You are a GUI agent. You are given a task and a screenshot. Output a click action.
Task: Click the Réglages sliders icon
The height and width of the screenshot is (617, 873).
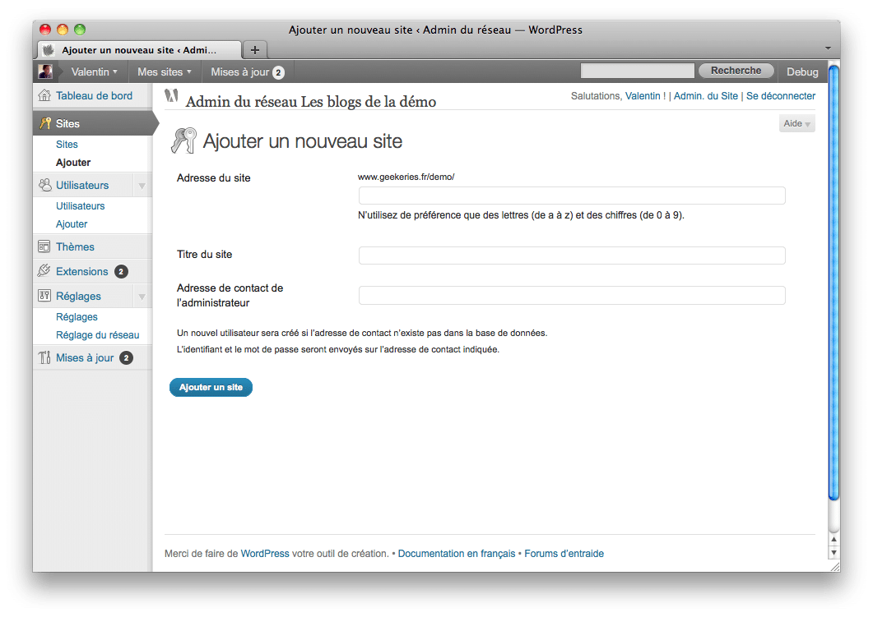pos(44,296)
